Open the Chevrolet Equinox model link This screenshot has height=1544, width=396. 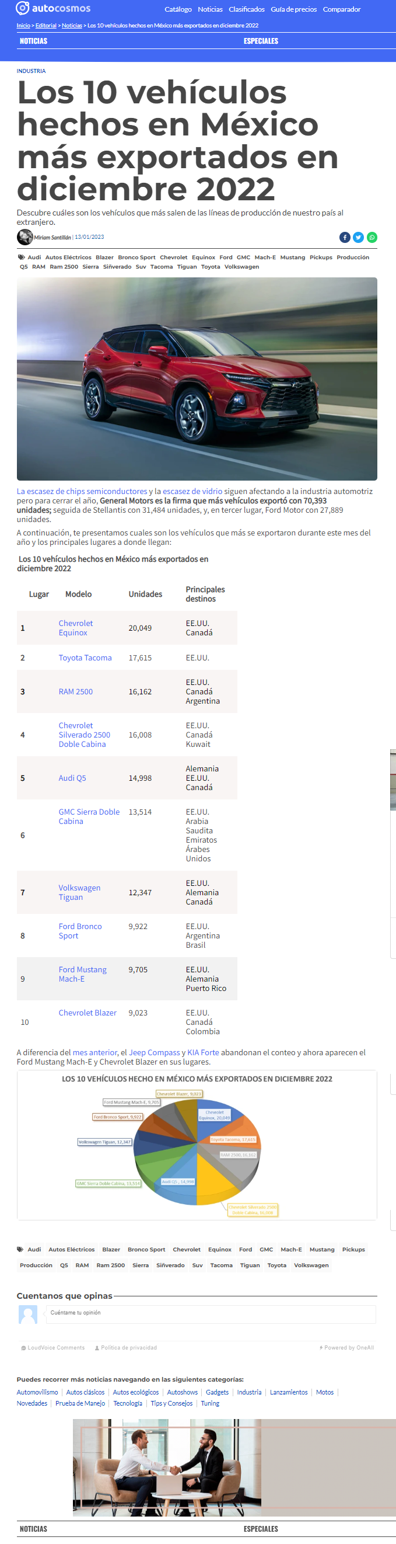point(76,628)
